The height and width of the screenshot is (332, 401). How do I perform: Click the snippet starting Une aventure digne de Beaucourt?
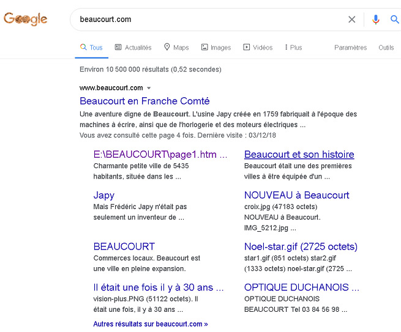pos(218,119)
